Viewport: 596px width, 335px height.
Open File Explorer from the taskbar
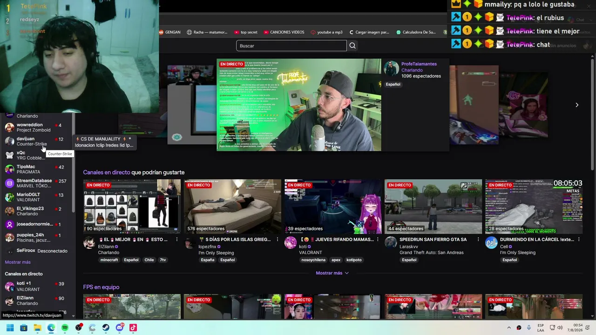37,328
